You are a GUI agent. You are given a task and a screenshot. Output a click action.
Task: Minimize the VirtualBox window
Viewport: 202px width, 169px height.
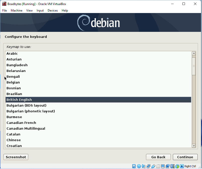tap(172, 4)
